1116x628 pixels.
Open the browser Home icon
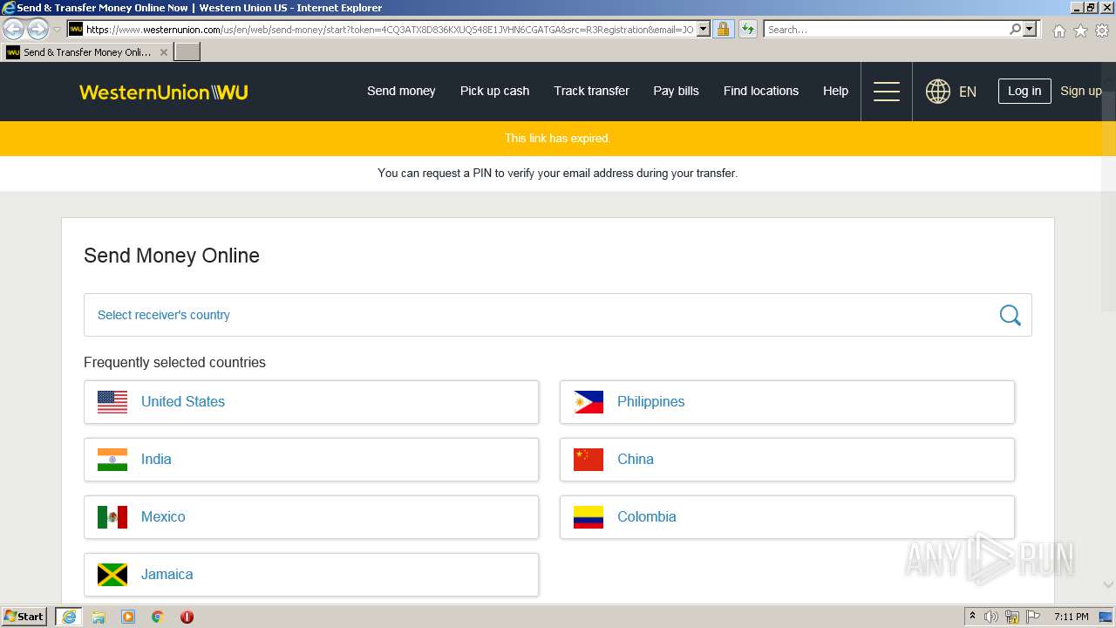[x=1058, y=31]
